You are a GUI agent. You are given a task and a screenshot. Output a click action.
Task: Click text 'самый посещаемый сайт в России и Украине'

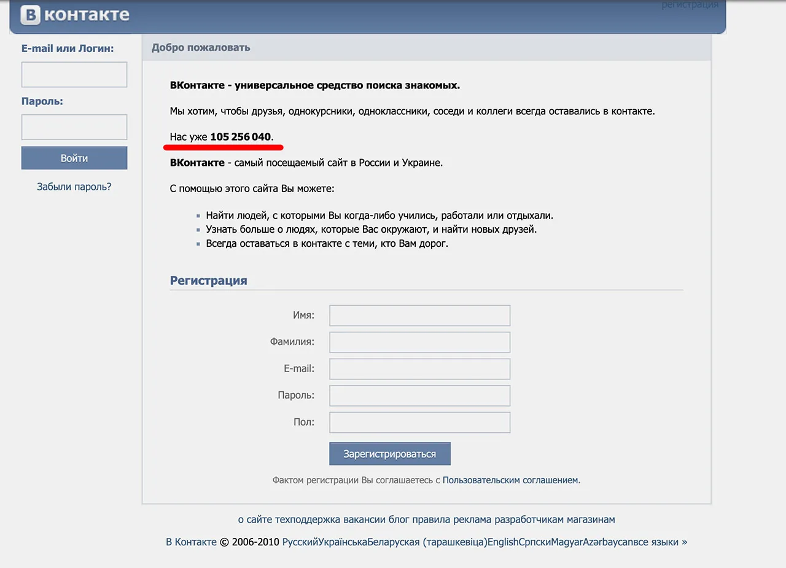pos(338,163)
